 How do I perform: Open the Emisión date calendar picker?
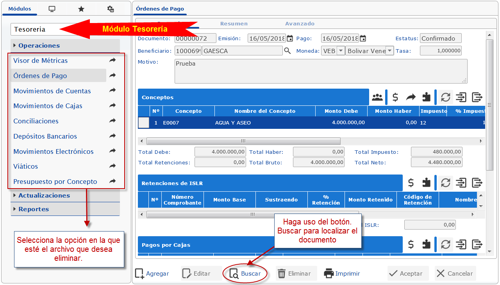[290, 38]
